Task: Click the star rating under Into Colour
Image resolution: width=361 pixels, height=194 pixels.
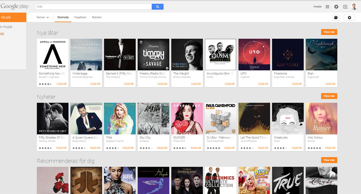Action: (x=314, y=148)
